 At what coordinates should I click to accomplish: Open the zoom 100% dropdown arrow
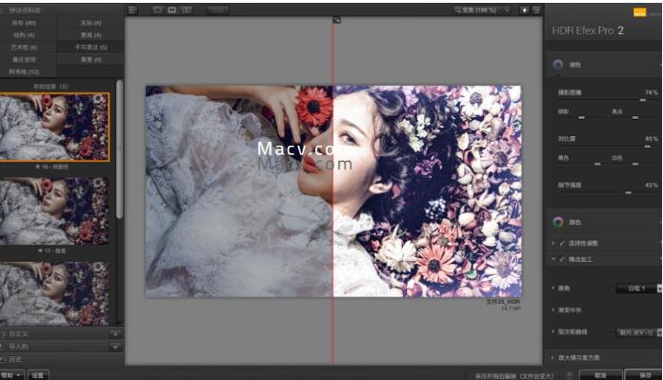[x=507, y=10]
